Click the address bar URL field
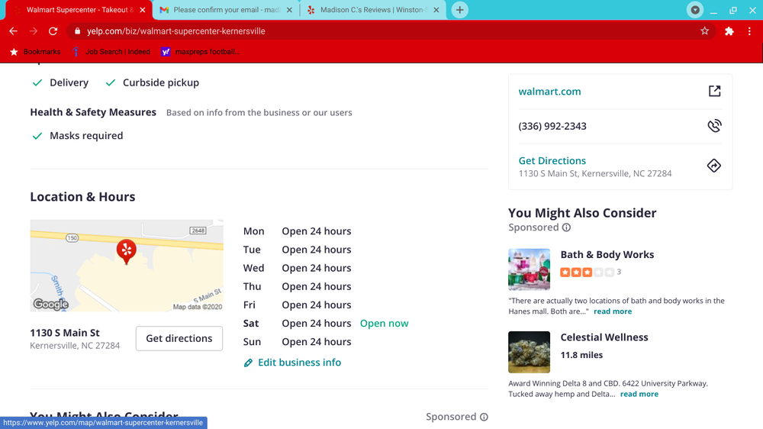This screenshot has width=763, height=429. point(381,31)
